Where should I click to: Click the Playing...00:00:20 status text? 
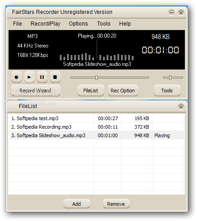click(97, 36)
